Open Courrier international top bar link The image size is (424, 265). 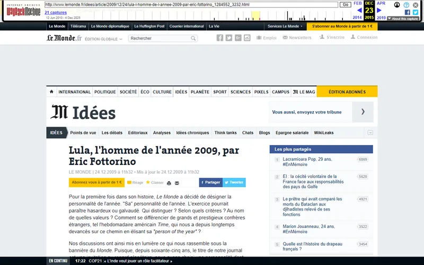coord(187,26)
